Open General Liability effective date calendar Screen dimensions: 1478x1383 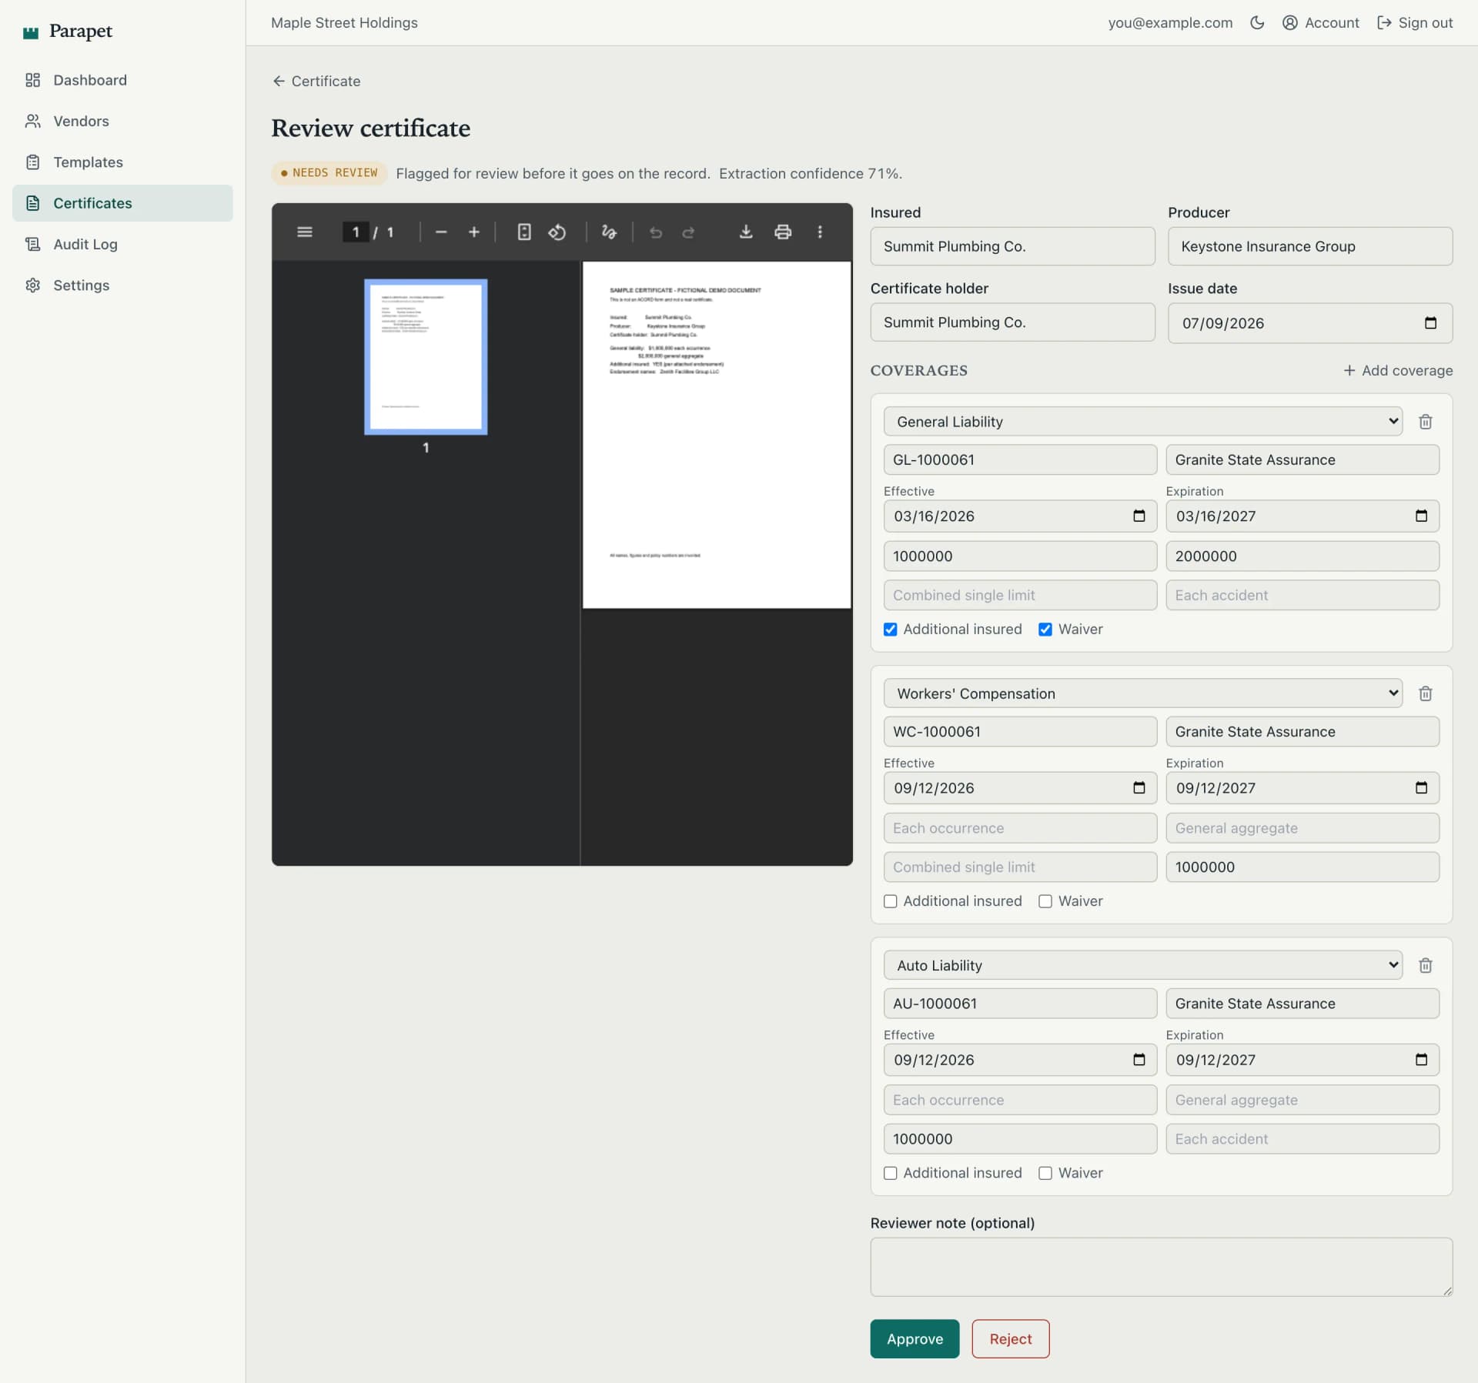pyautogui.click(x=1139, y=516)
